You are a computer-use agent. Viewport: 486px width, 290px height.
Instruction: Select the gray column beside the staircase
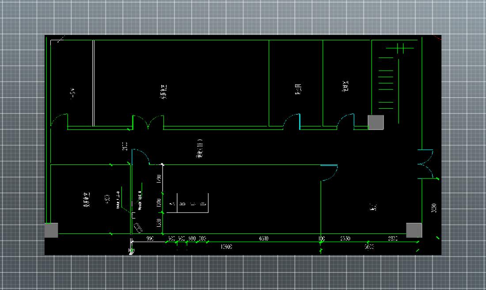coord(376,122)
